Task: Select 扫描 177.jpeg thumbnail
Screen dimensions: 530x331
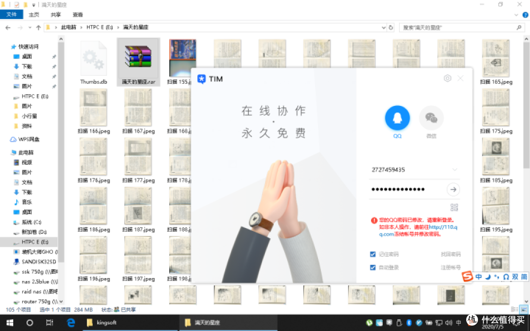Action: click(138, 161)
